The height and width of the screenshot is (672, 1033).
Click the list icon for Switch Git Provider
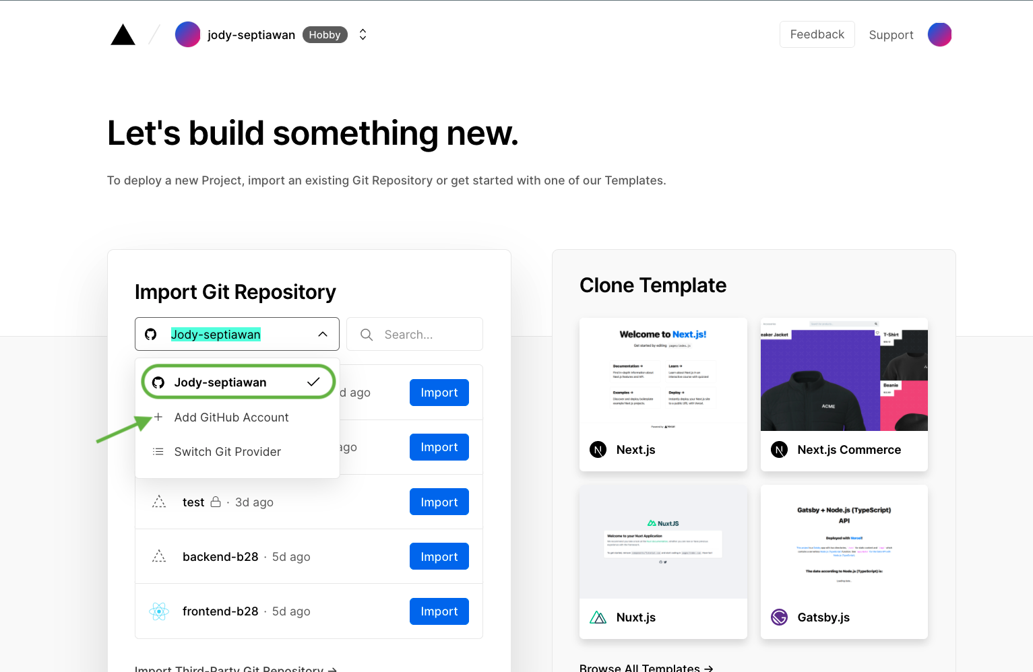pyautogui.click(x=158, y=451)
